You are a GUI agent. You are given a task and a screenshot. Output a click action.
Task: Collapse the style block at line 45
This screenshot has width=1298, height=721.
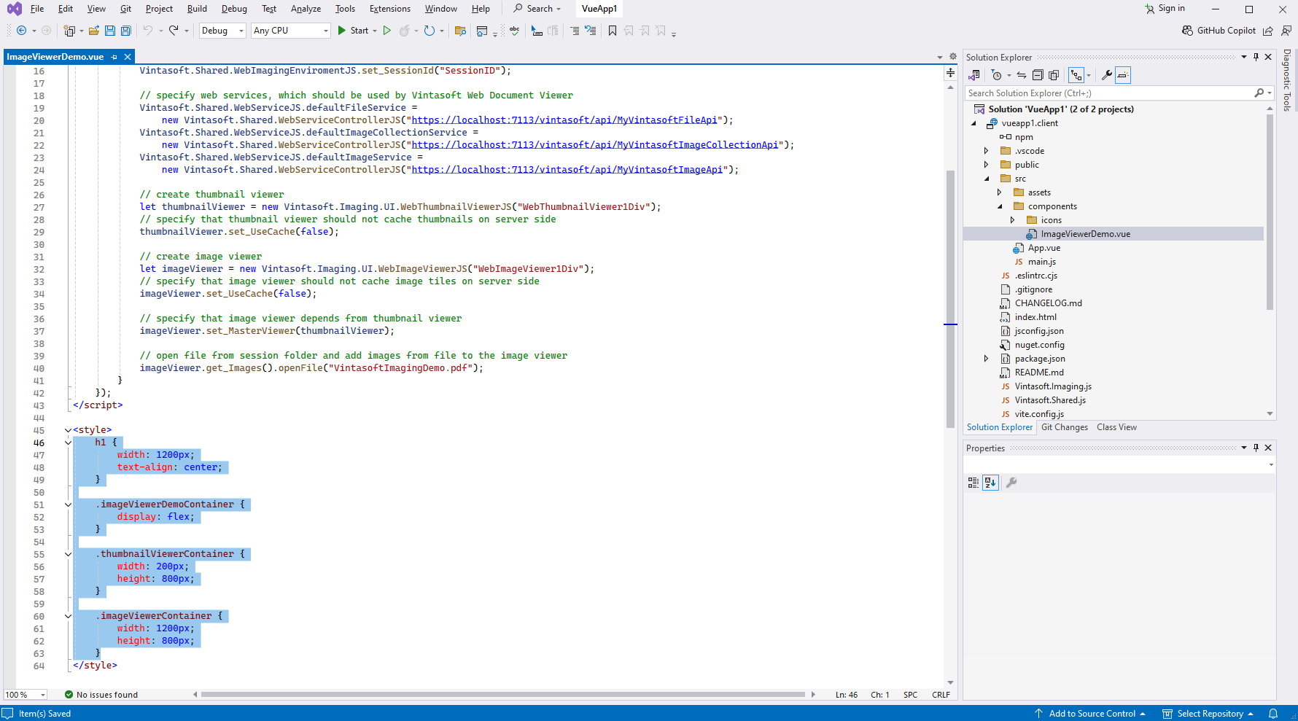tap(68, 430)
